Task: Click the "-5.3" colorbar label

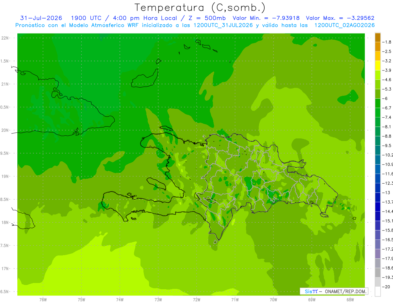Action: click(x=387, y=89)
